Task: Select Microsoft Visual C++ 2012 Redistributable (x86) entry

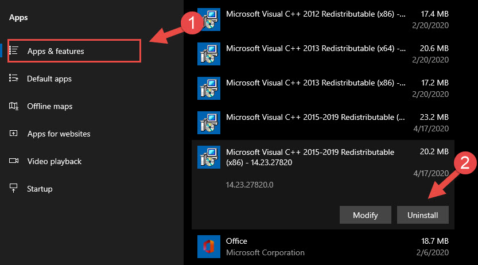Action: tap(323, 20)
